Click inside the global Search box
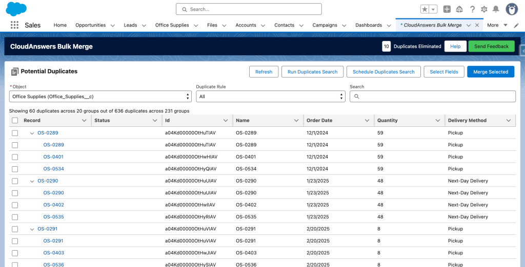The image size is (525, 267). (249, 9)
